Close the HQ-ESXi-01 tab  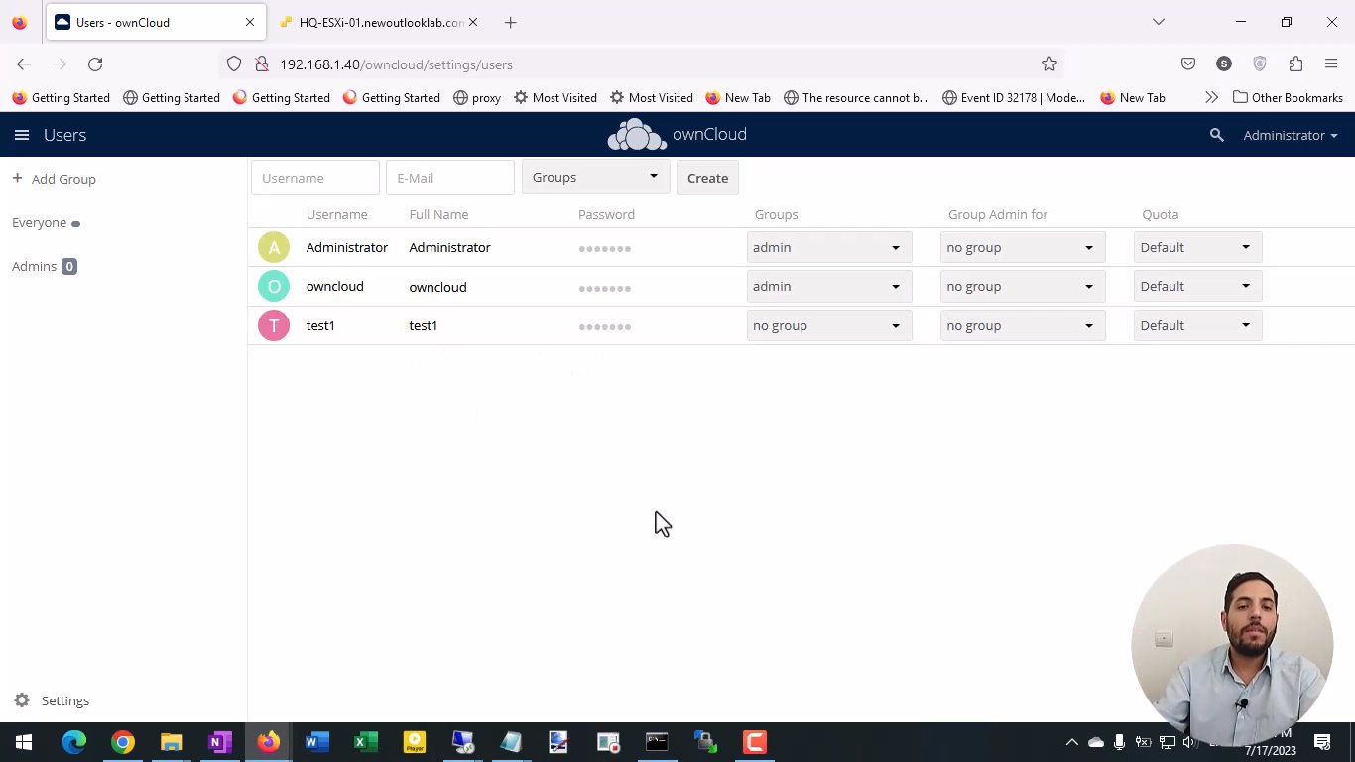(x=472, y=22)
